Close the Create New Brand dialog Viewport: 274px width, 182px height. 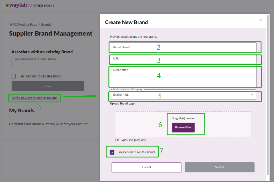[260, 20]
